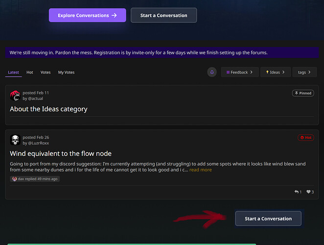Click the Explore Conversations button
The width and height of the screenshot is (324, 245).
coord(87,15)
